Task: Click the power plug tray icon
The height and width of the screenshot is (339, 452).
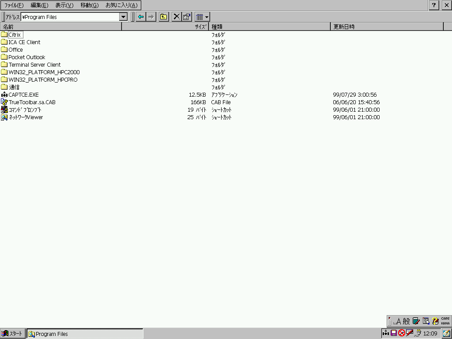Action: click(x=418, y=333)
